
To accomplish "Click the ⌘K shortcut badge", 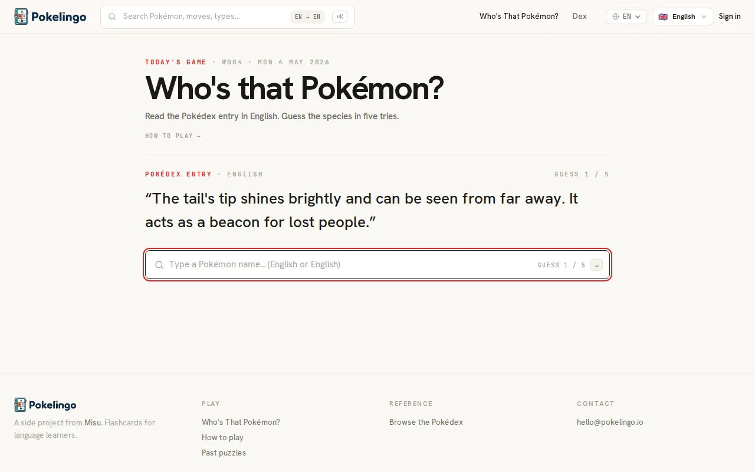I will (x=340, y=17).
